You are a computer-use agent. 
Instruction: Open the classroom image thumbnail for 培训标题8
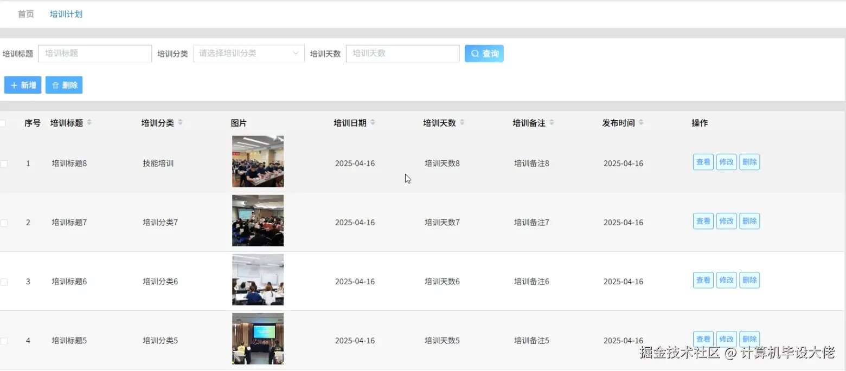(x=258, y=161)
